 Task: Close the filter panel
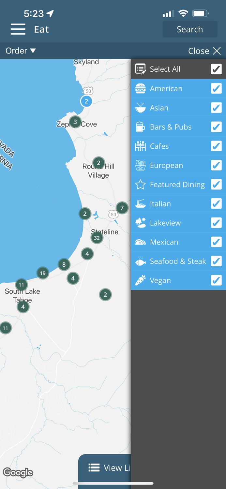tap(204, 51)
